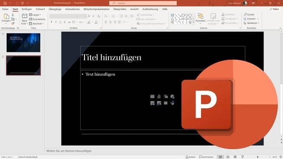The height and width of the screenshot is (159, 283).
Task: Click the bulleted list icon
Action: (x=106, y=16)
